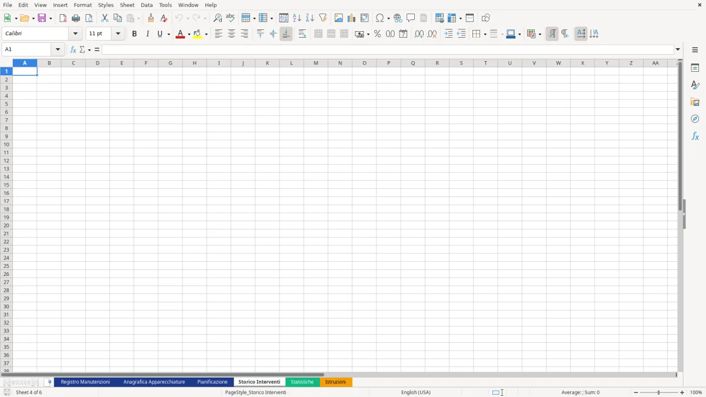The image size is (706, 397).
Task: Sort the data ascending
Action: click(297, 18)
